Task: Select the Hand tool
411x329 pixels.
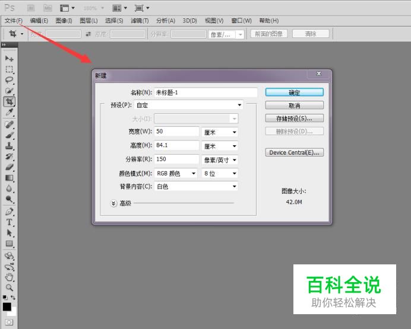Action: [9, 277]
